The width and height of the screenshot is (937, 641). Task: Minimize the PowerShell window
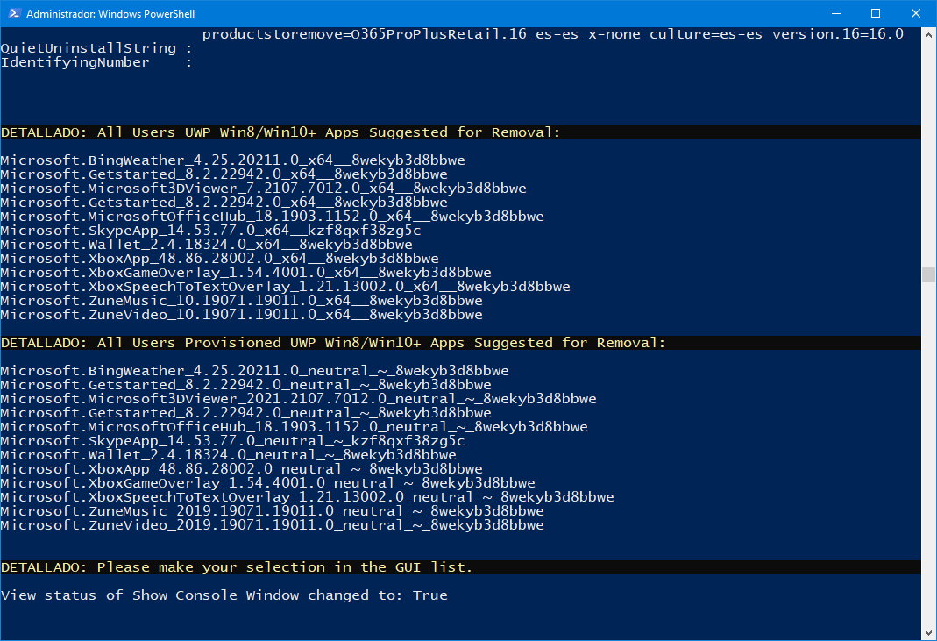836,13
